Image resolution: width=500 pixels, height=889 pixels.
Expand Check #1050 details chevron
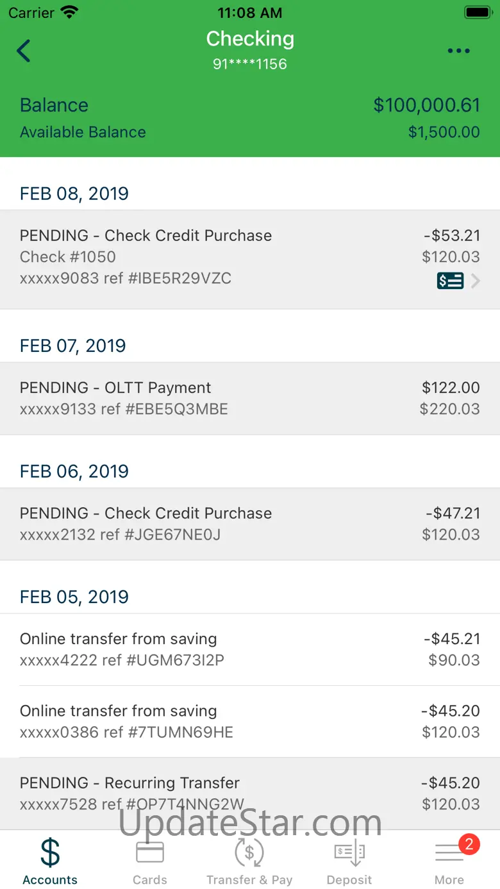coord(476,281)
